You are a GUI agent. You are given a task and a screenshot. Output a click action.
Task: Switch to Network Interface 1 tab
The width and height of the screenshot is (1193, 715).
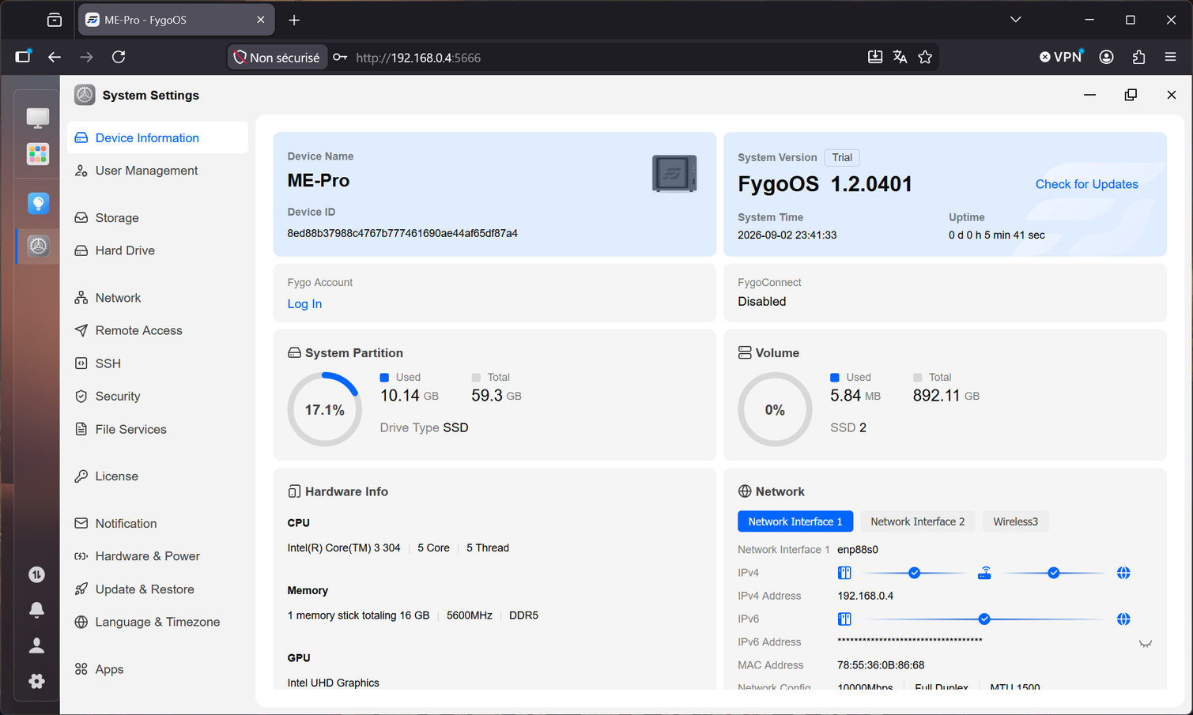(x=795, y=521)
